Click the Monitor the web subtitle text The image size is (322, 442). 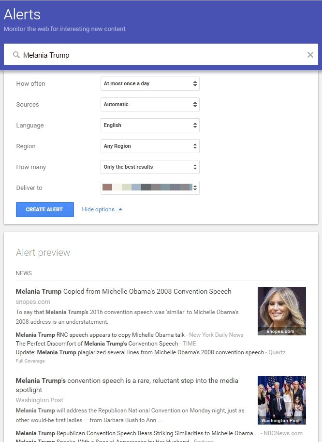tap(64, 29)
